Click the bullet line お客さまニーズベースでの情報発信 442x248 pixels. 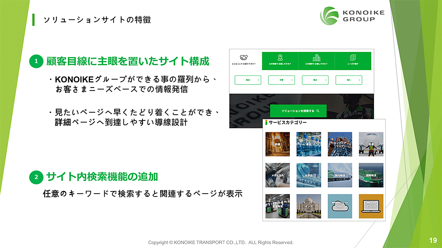point(122,89)
